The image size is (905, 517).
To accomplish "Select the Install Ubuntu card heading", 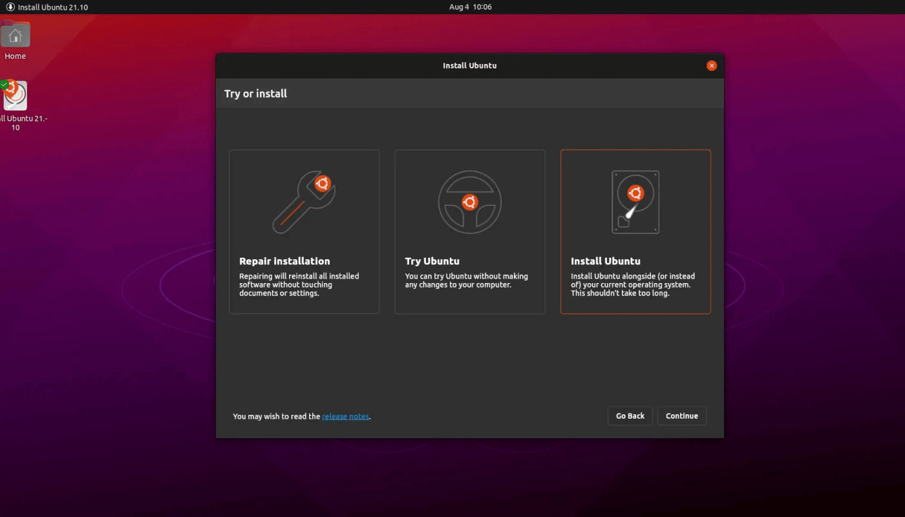I will (x=606, y=261).
